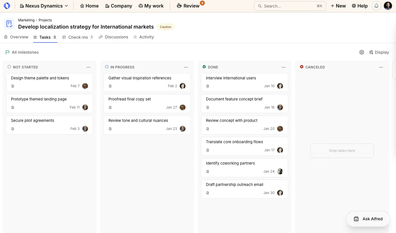Click the notifications bell icon
The image size is (396, 233).
click(x=376, y=6)
